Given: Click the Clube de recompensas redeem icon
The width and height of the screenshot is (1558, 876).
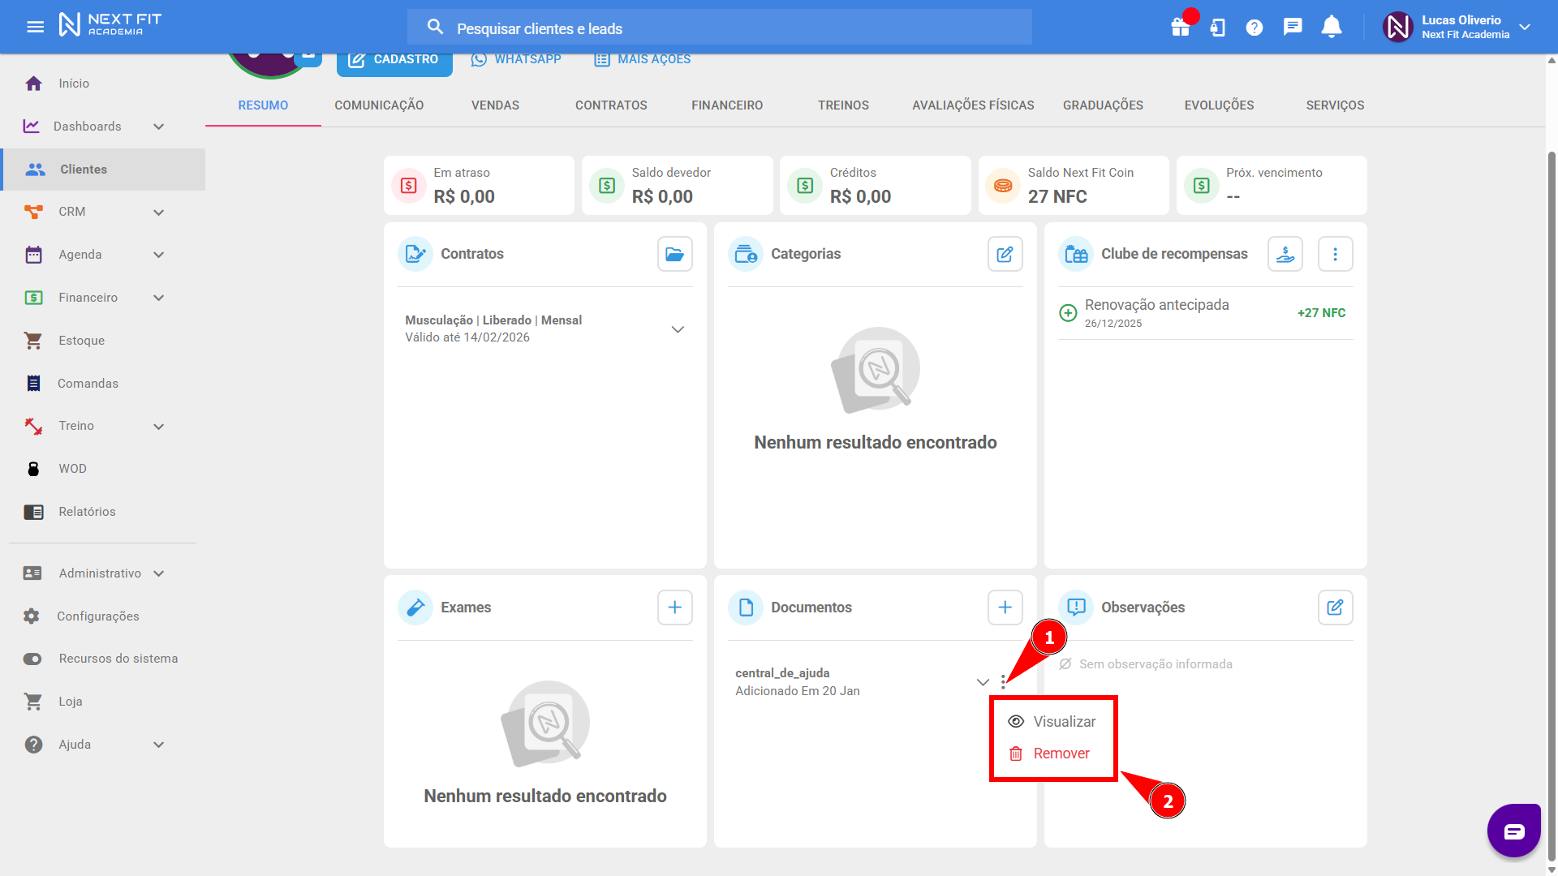Looking at the screenshot, I should 1285,254.
